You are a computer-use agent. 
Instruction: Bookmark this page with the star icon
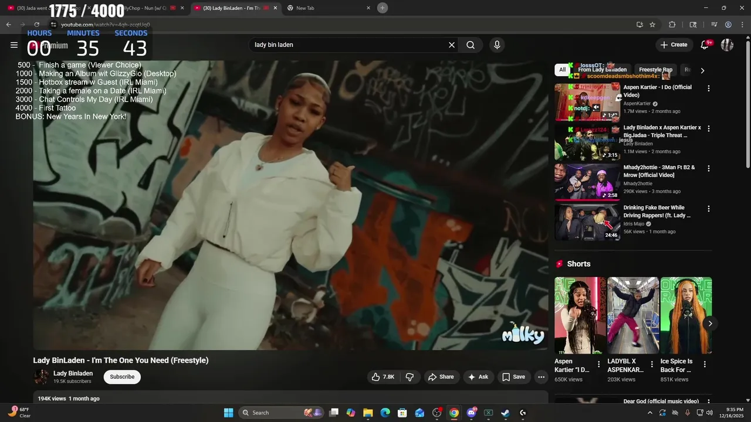(652, 25)
